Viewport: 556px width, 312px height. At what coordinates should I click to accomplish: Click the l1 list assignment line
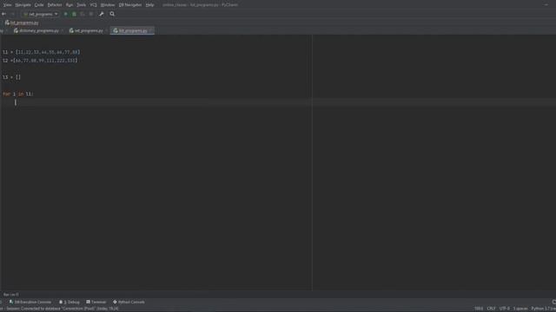click(x=41, y=52)
